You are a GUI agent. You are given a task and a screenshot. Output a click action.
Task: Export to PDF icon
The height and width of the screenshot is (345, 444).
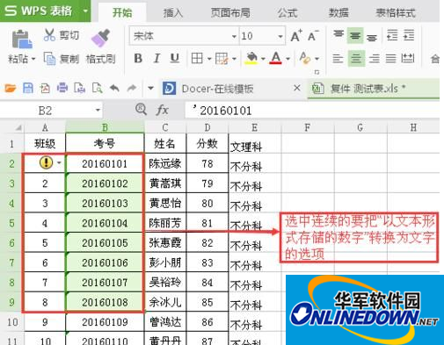point(45,88)
